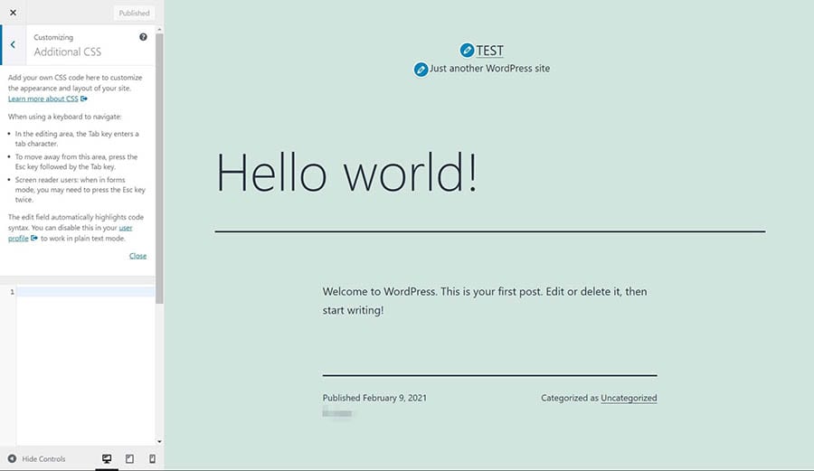814x471 pixels.
Task: Click the Published button
Action: click(135, 14)
